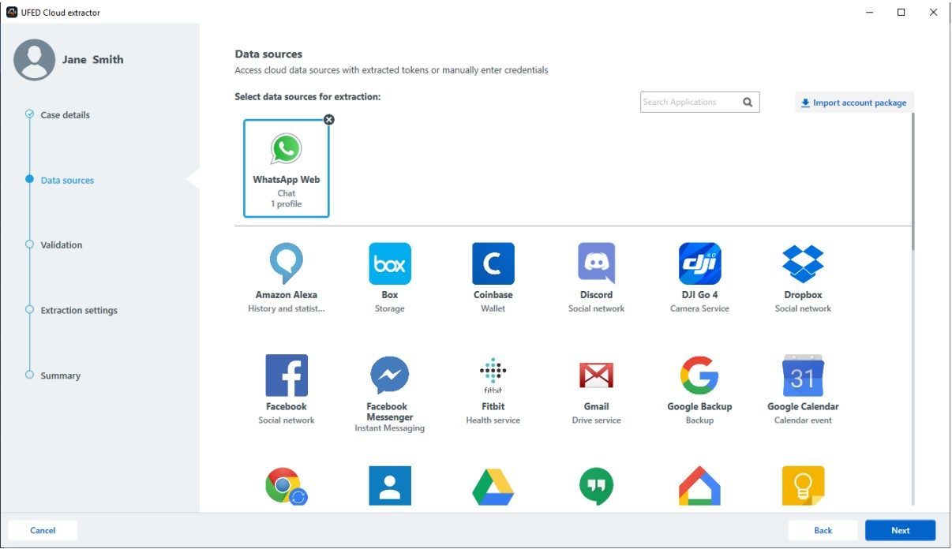The image size is (952, 549).
Task: Click the 'Data sources' page heading
Action: (x=268, y=54)
